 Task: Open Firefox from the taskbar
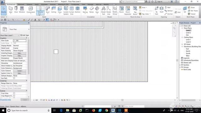[94, 110]
